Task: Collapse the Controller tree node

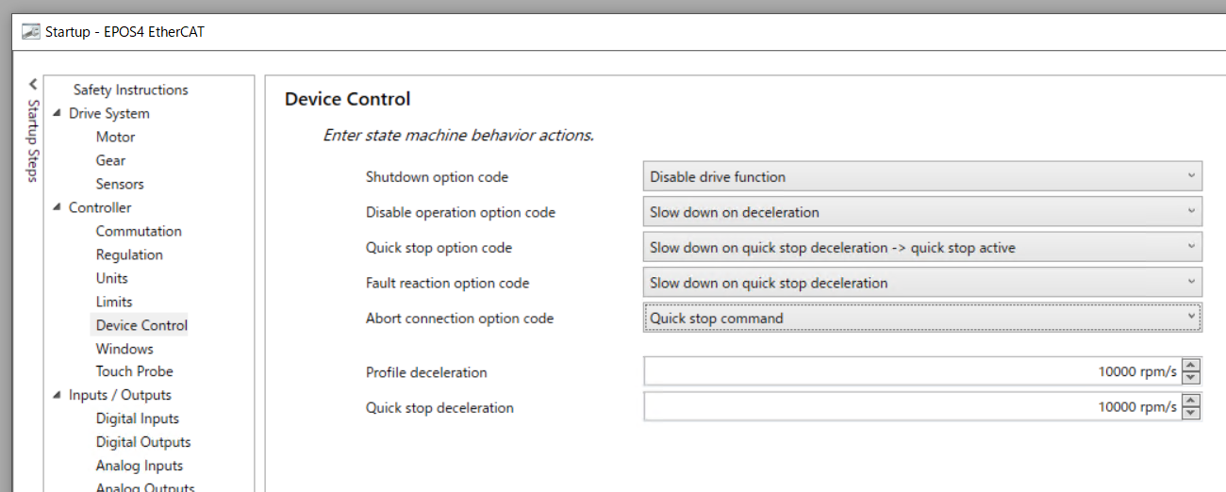Action: tap(57, 208)
